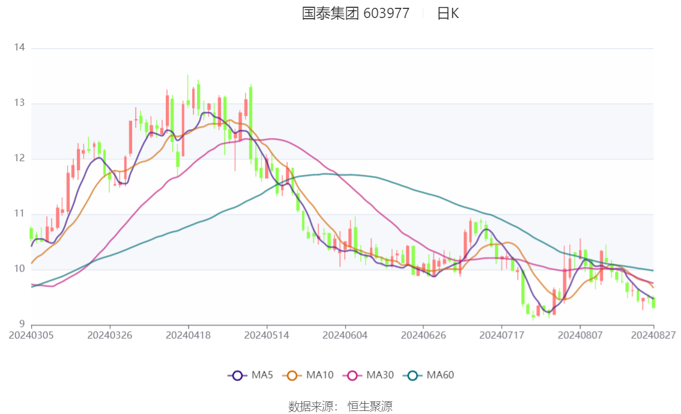This screenshot has height=414, width=681.
Task: Click the y-axis value 9
Action: [22, 324]
